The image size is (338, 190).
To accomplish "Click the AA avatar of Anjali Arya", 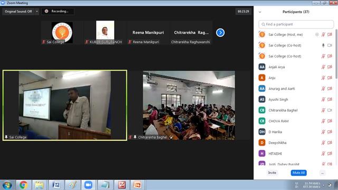I will (x=262, y=67).
